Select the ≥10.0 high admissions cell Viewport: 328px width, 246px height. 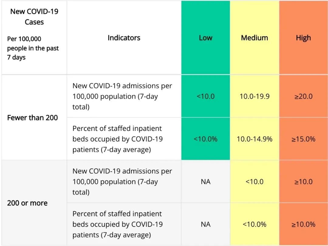(x=303, y=182)
